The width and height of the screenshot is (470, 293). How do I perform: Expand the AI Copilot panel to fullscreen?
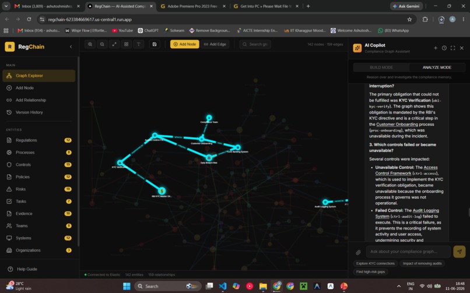point(453,48)
